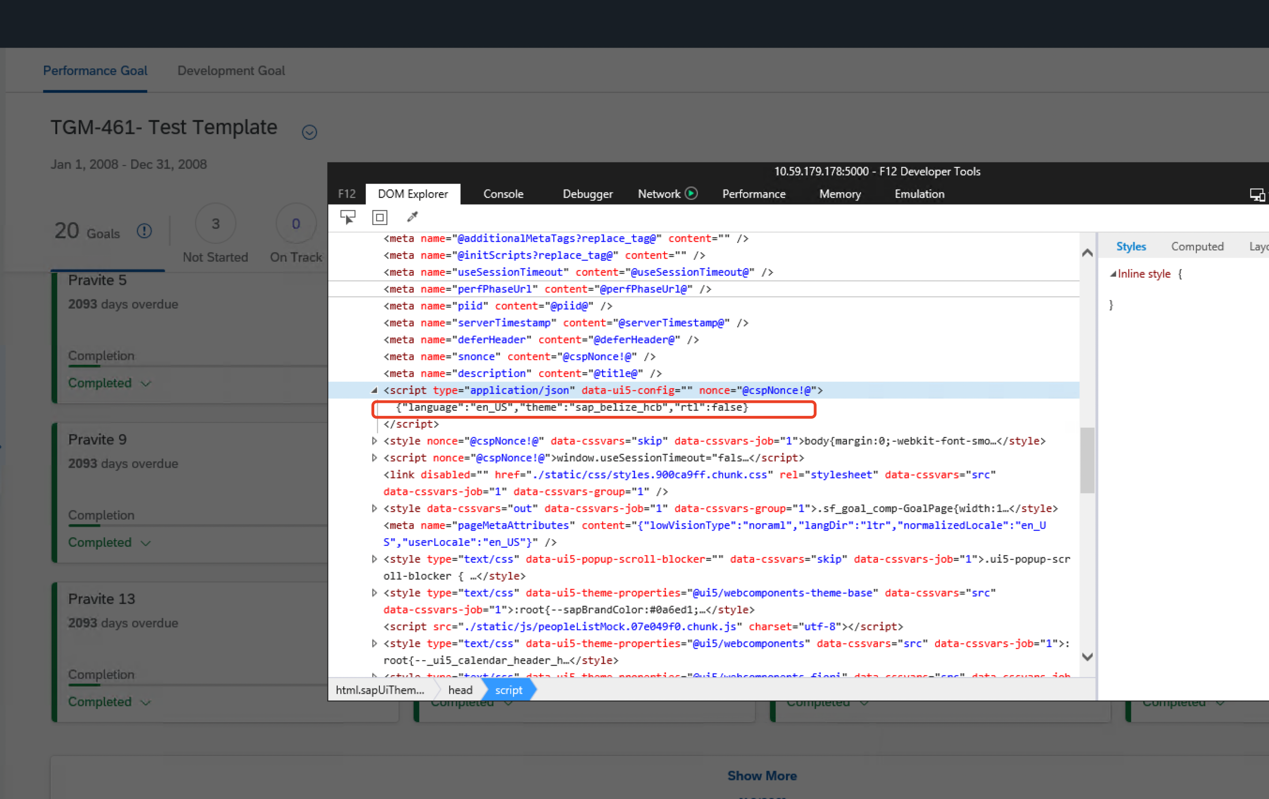Screen dimensions: 1269x799
Task: Toggle element highlighting with the square icon
Action: [x=379, y=217]
